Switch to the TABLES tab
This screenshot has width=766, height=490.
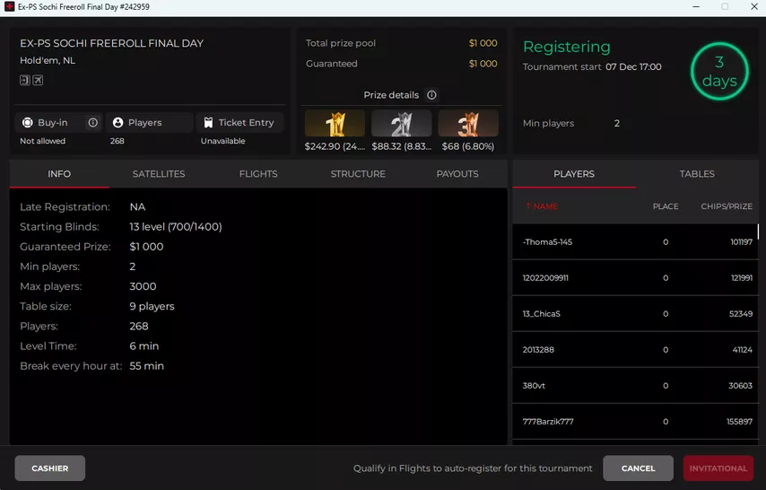click(696, 174)
